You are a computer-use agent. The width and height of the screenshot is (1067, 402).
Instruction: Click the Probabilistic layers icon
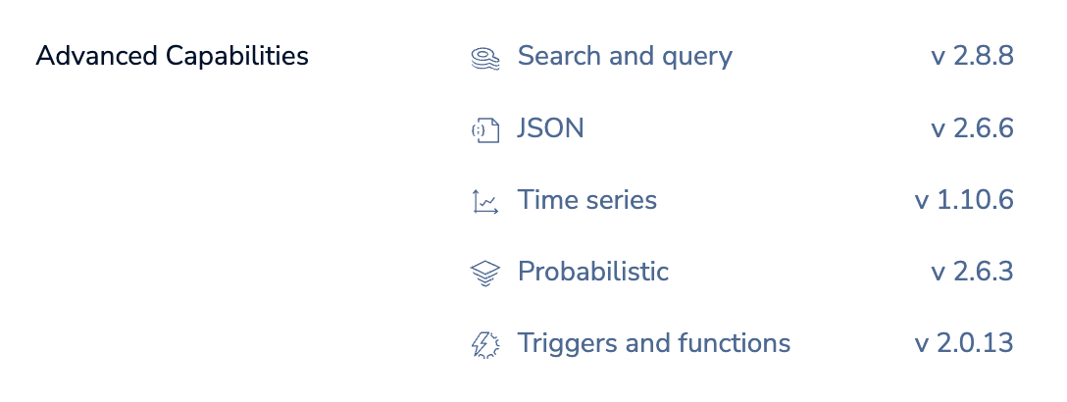point(485,273)
